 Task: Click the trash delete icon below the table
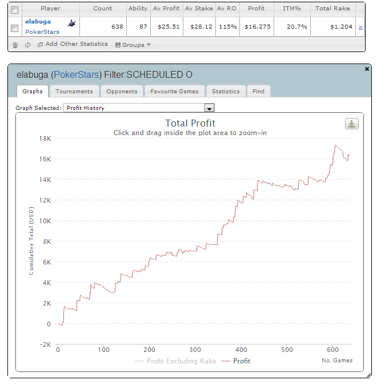tap(15, 45)
